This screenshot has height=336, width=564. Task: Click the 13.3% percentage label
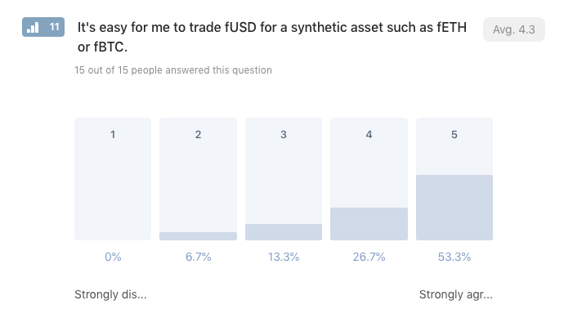pyautogui.click(x=284, y=257)
